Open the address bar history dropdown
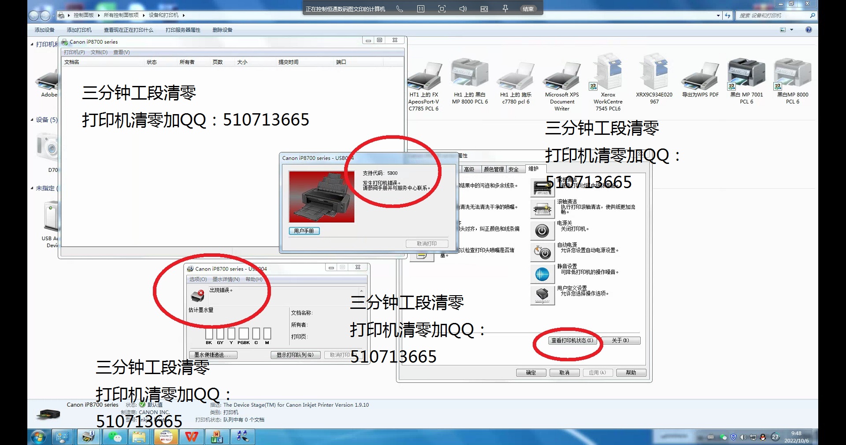Image resolution: width=846 pixels, height=445 pixels. (718, 15)
